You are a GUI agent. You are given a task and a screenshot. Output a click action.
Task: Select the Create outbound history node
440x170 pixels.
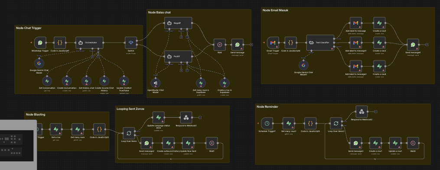pyautogui.click(x=168, y=143)
